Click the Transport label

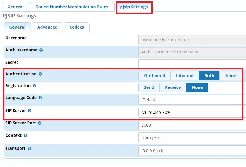point(15,149)
